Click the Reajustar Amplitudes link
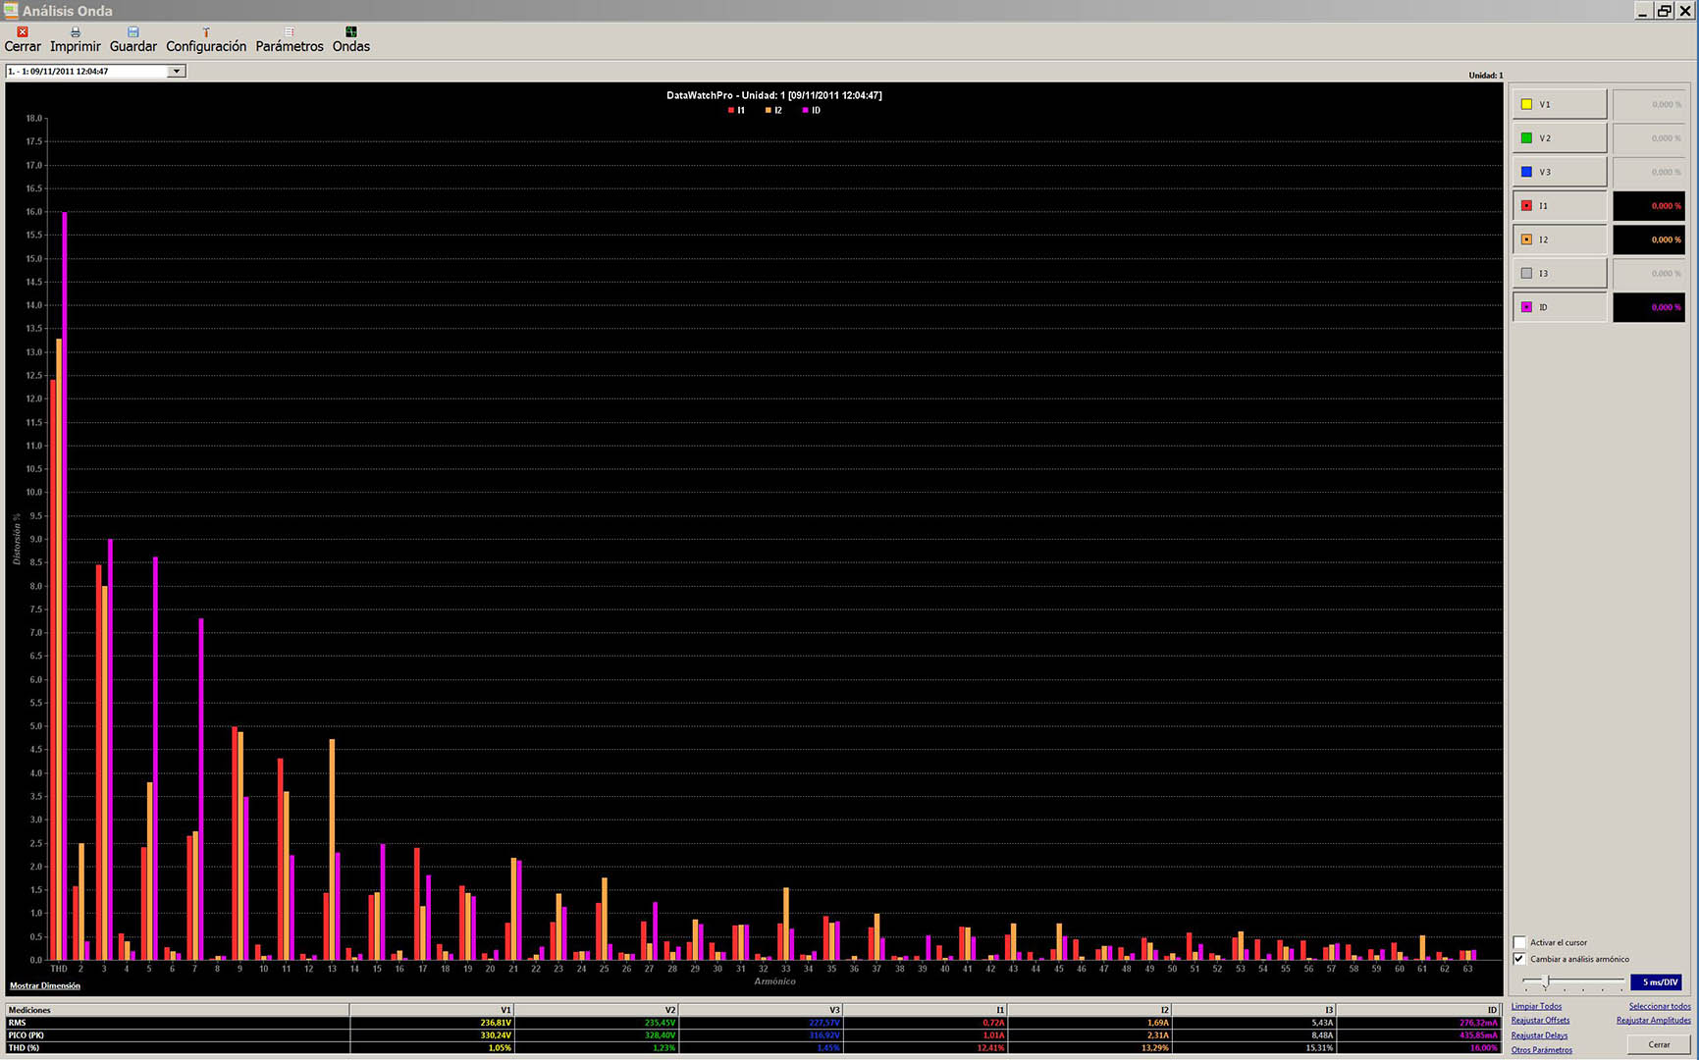The height and width of the screenshot is (1060, 1699). tap(1654, 1021)
